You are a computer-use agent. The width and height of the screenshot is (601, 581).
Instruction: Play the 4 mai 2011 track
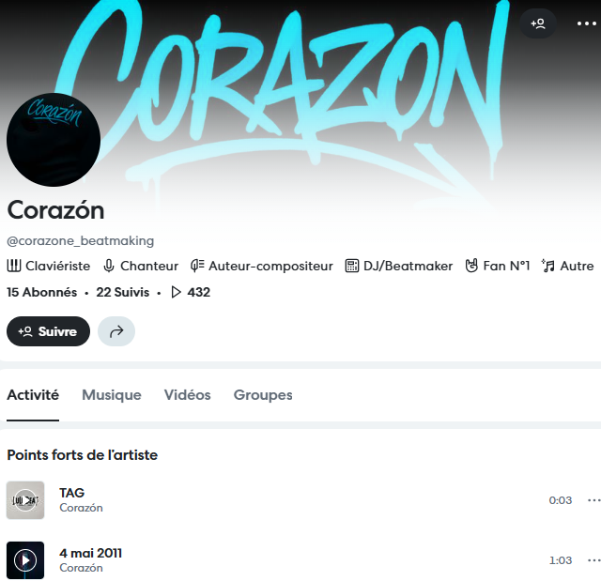25,560
